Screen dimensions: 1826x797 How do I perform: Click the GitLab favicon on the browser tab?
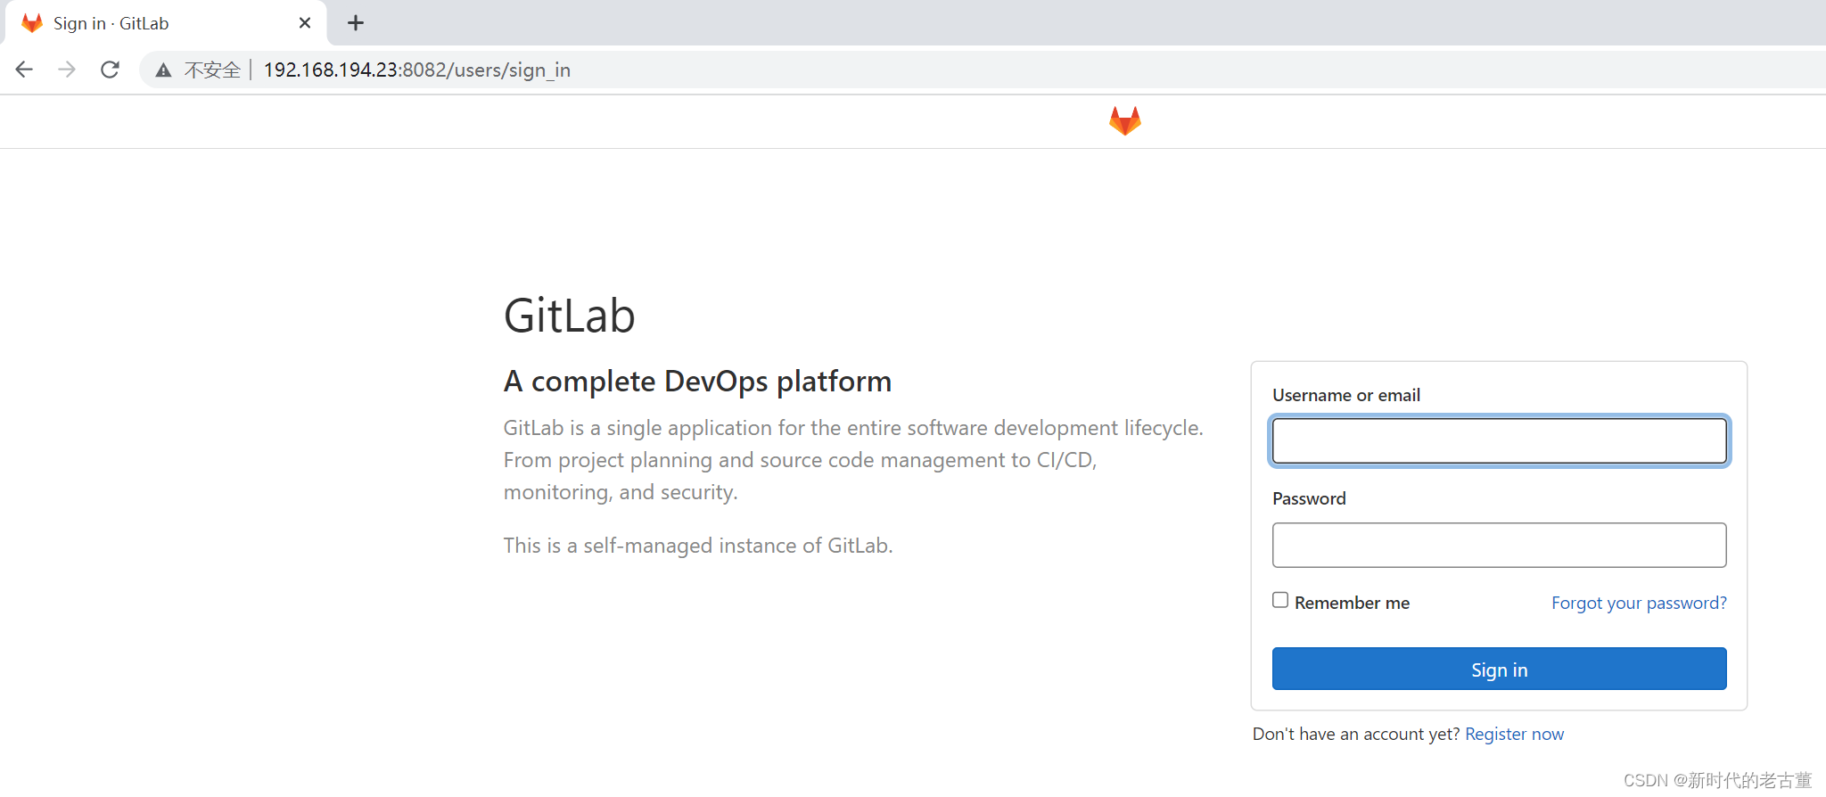point(32,23)
